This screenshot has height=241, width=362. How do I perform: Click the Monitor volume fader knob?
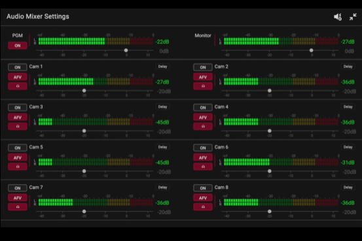[x=312, y=50]
